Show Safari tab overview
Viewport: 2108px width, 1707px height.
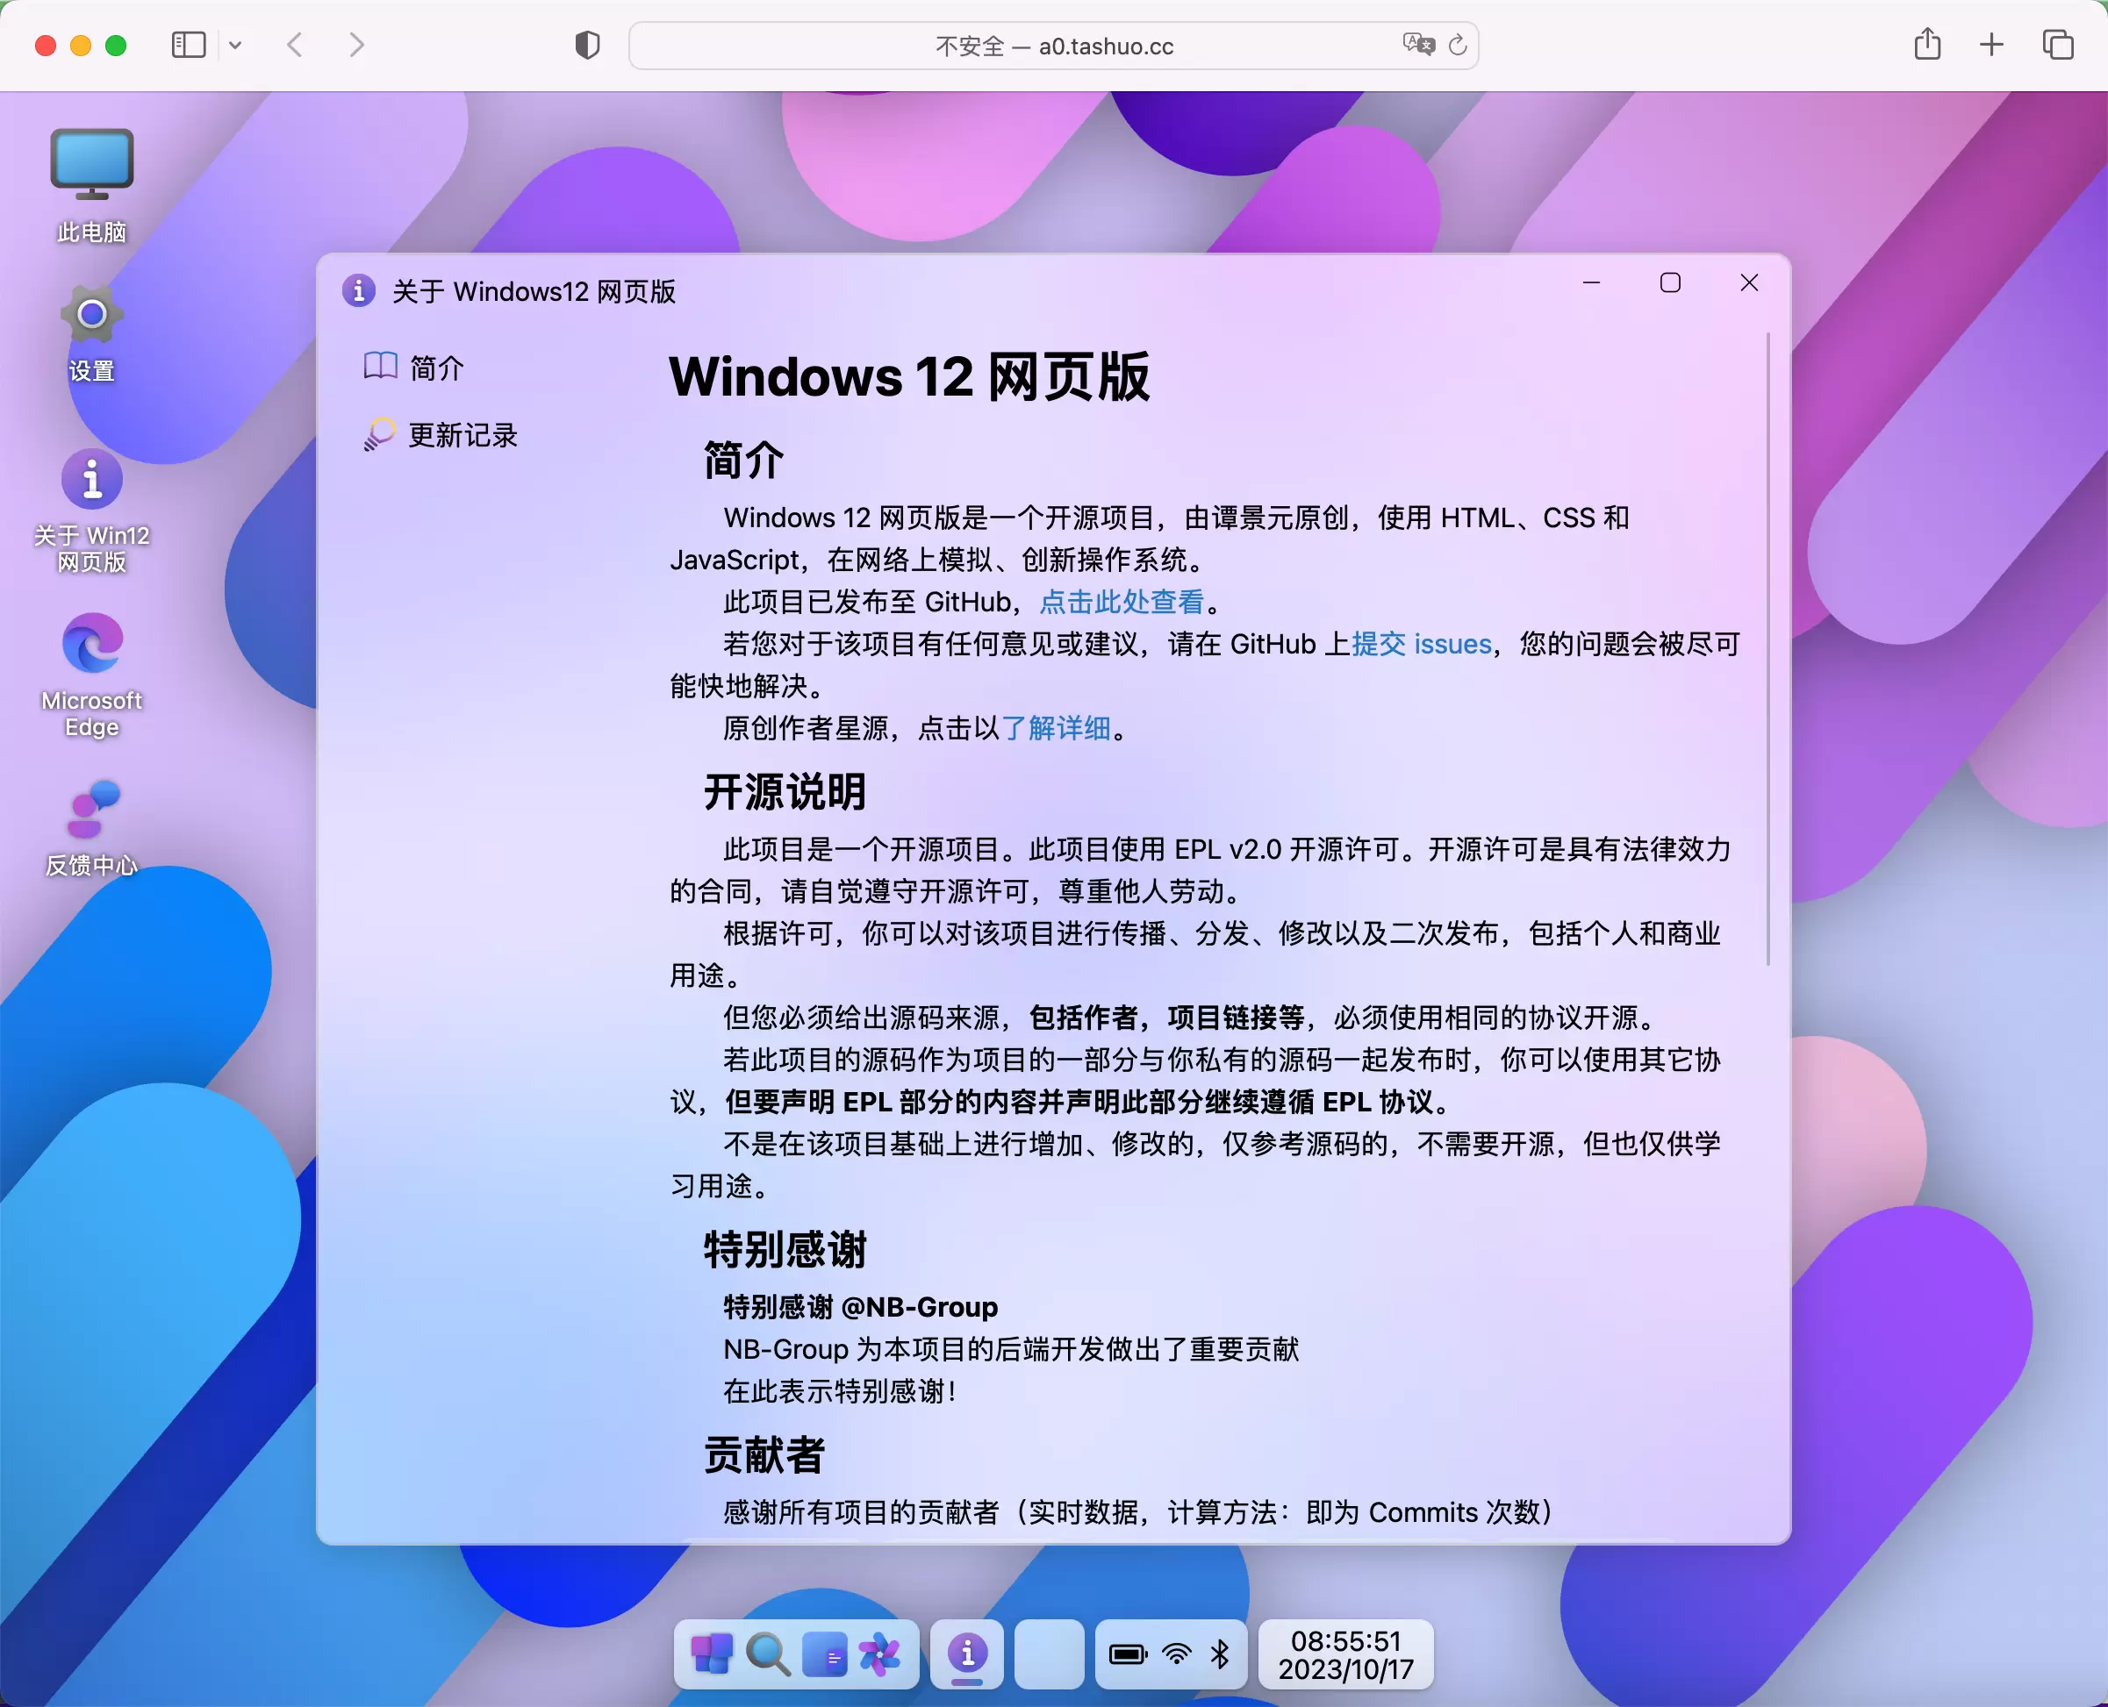point(2058,46)
